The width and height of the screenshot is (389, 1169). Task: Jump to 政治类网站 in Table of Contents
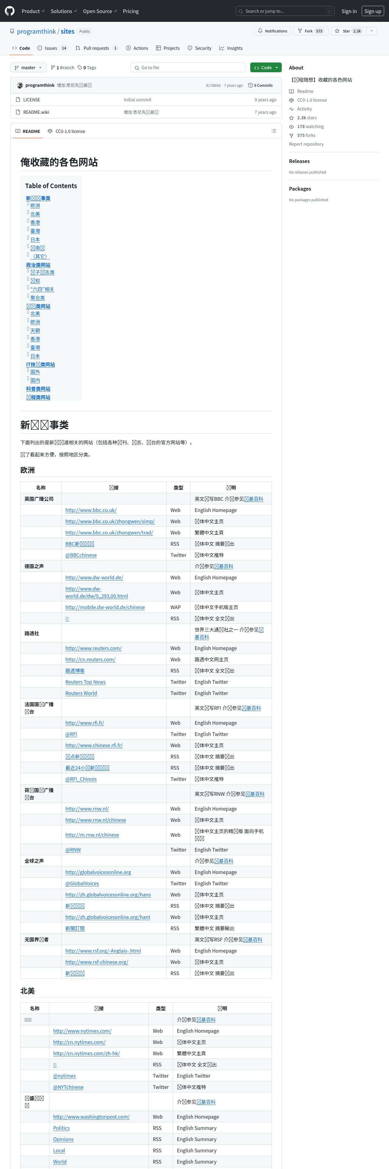38,265
